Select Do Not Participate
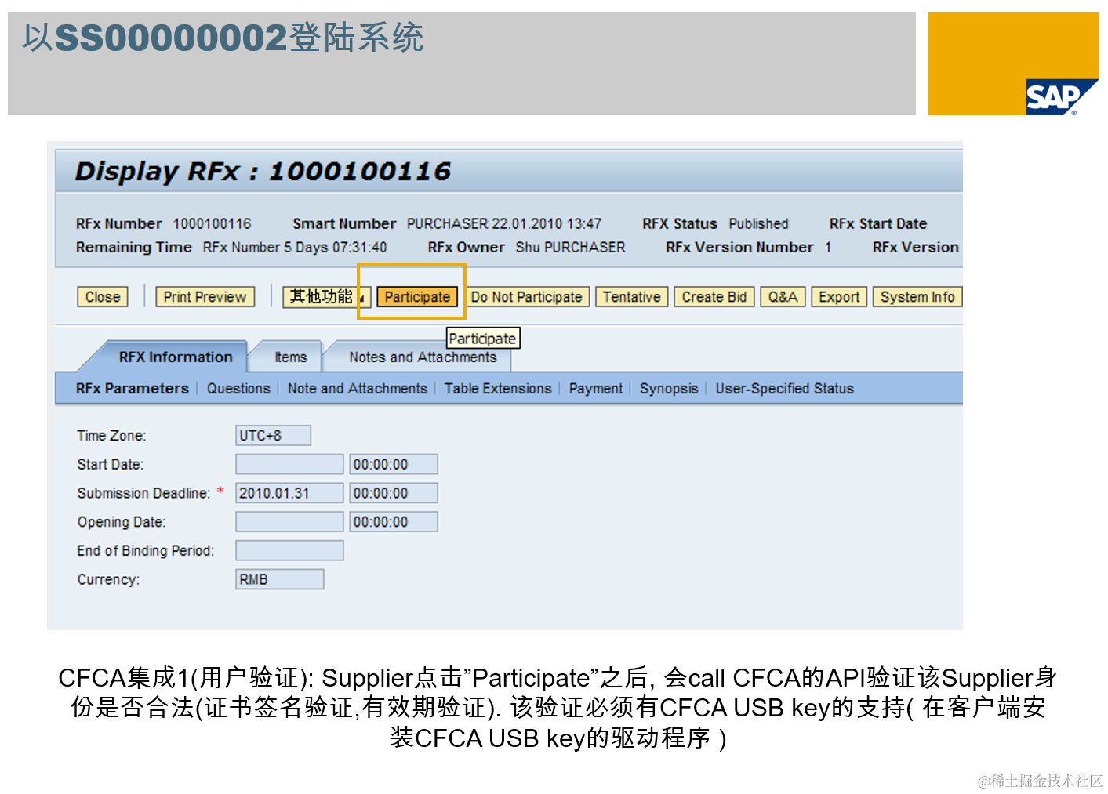Viewport: 1108px width, 794px height. click(526, 297)
